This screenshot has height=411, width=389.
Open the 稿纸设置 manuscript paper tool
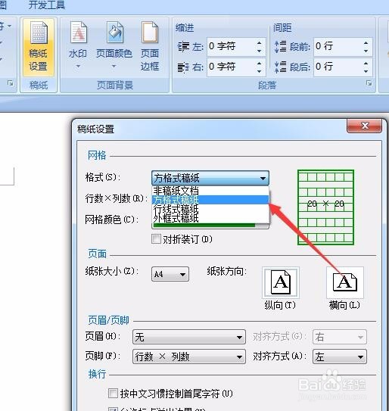coord(39,47)
